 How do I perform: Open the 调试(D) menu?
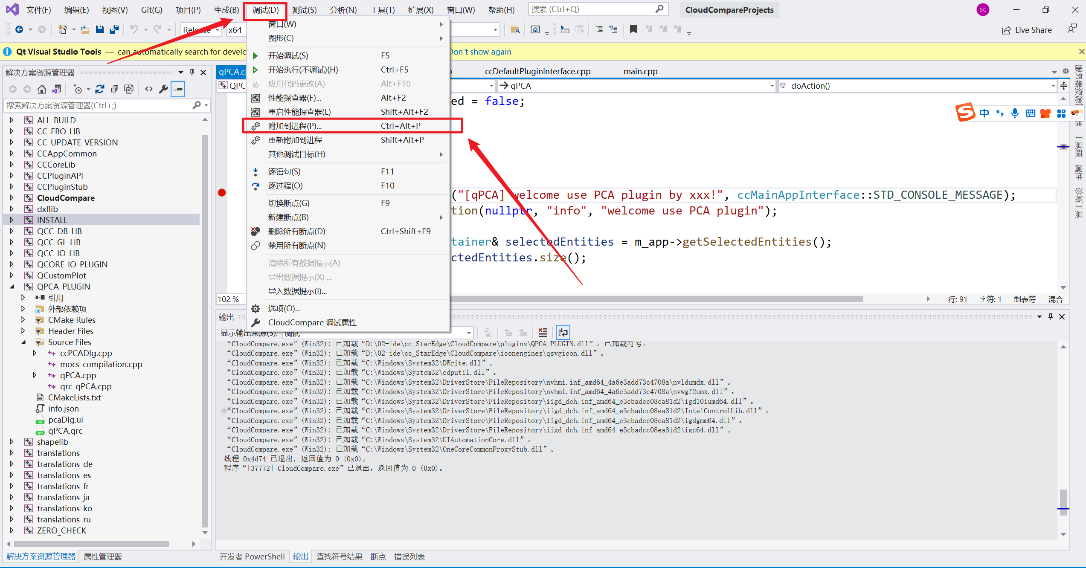(x=265, y=10)
